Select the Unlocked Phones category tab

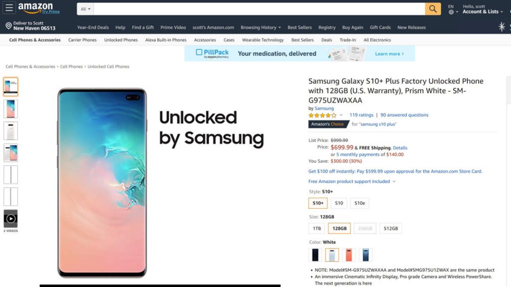[120, 40]
